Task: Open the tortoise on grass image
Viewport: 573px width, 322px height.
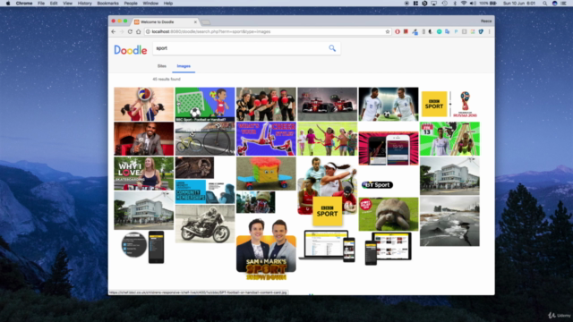Action: tap(388, 214)
